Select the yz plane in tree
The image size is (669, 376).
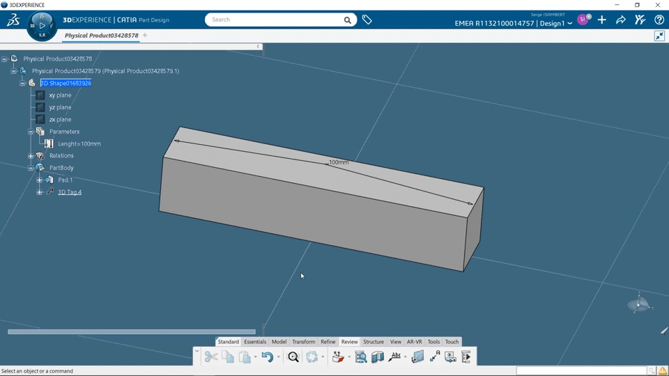(x=60, y=107)
